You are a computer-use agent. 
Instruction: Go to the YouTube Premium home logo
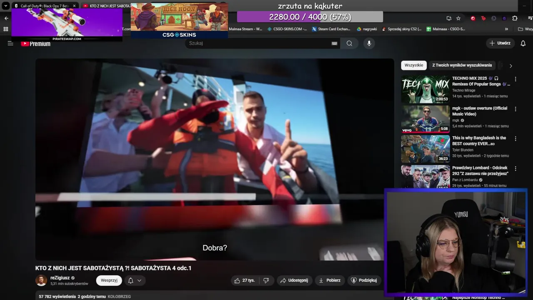tap(36, 44)
